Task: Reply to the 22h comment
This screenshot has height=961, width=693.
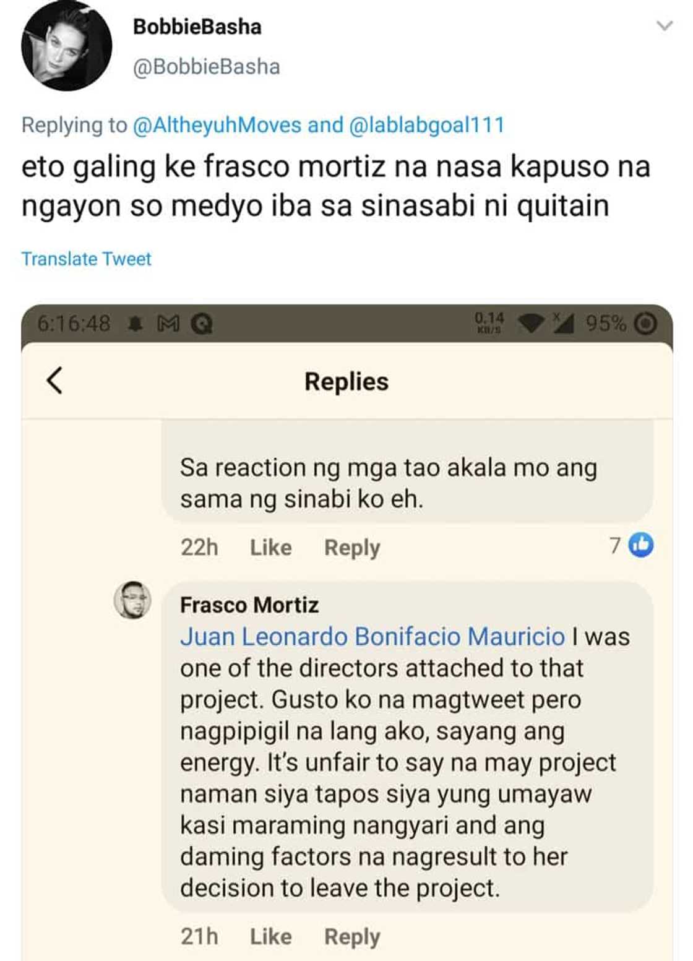Action: click(x=352, y=548)
